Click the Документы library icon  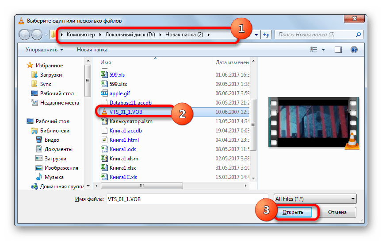coord(39,149)
